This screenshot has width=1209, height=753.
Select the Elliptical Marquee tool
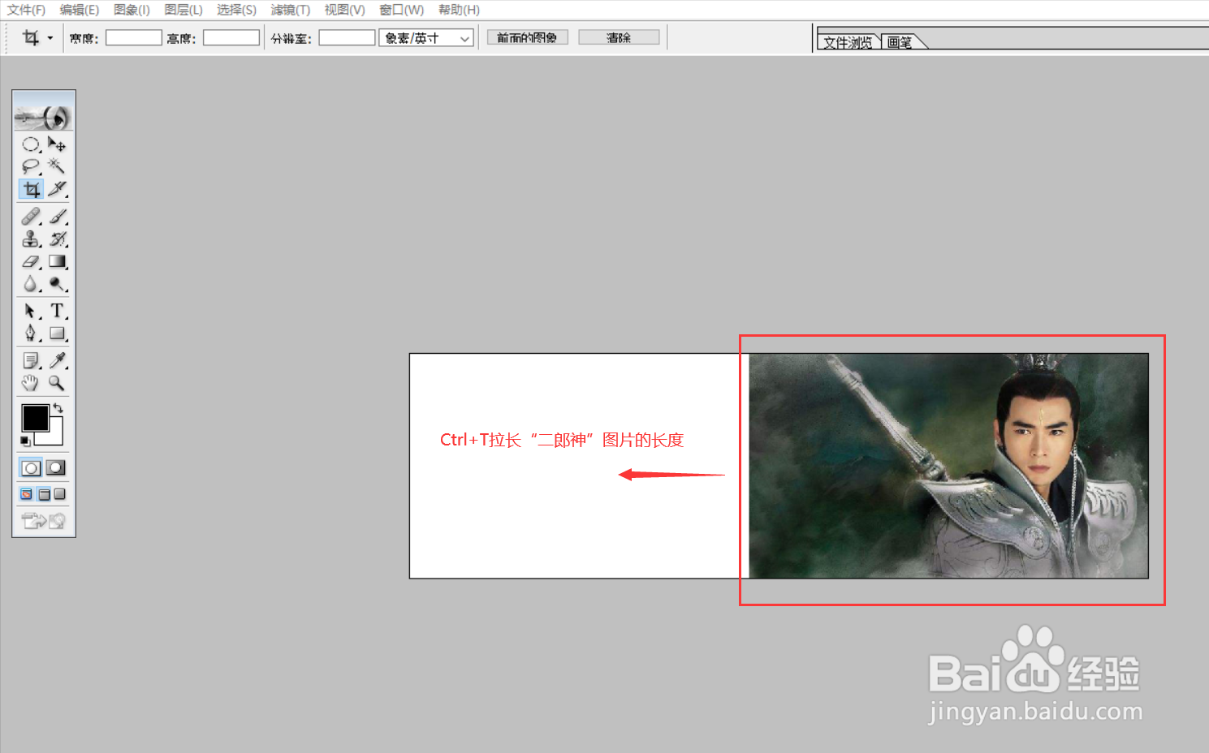point(31,144)
